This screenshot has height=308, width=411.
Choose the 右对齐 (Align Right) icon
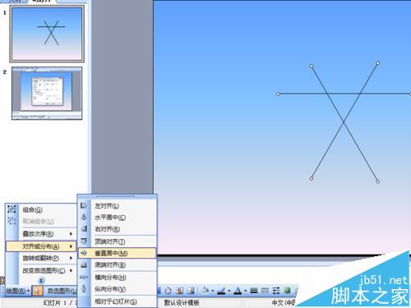point(84,229)
